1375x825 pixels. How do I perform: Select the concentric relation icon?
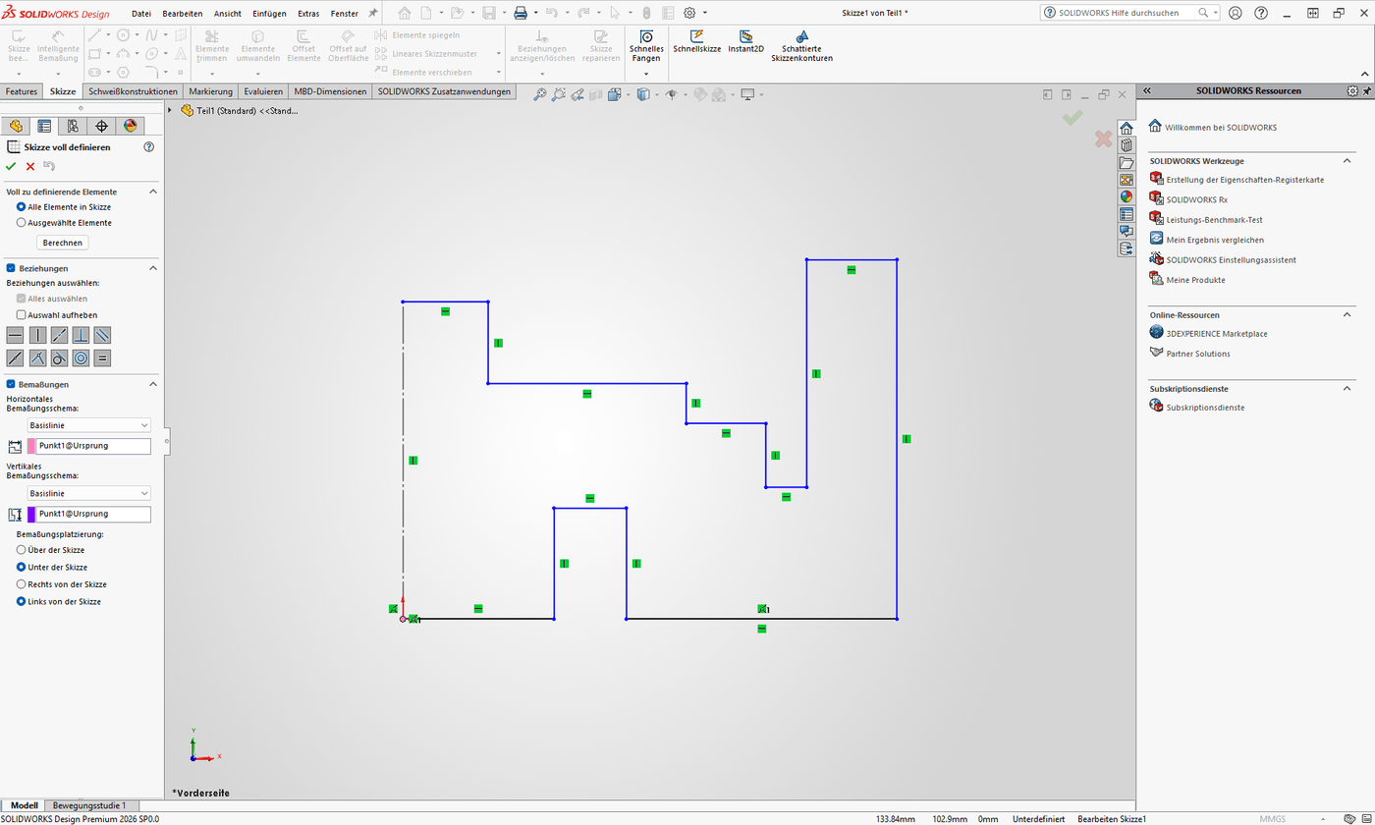coord(81,357)
